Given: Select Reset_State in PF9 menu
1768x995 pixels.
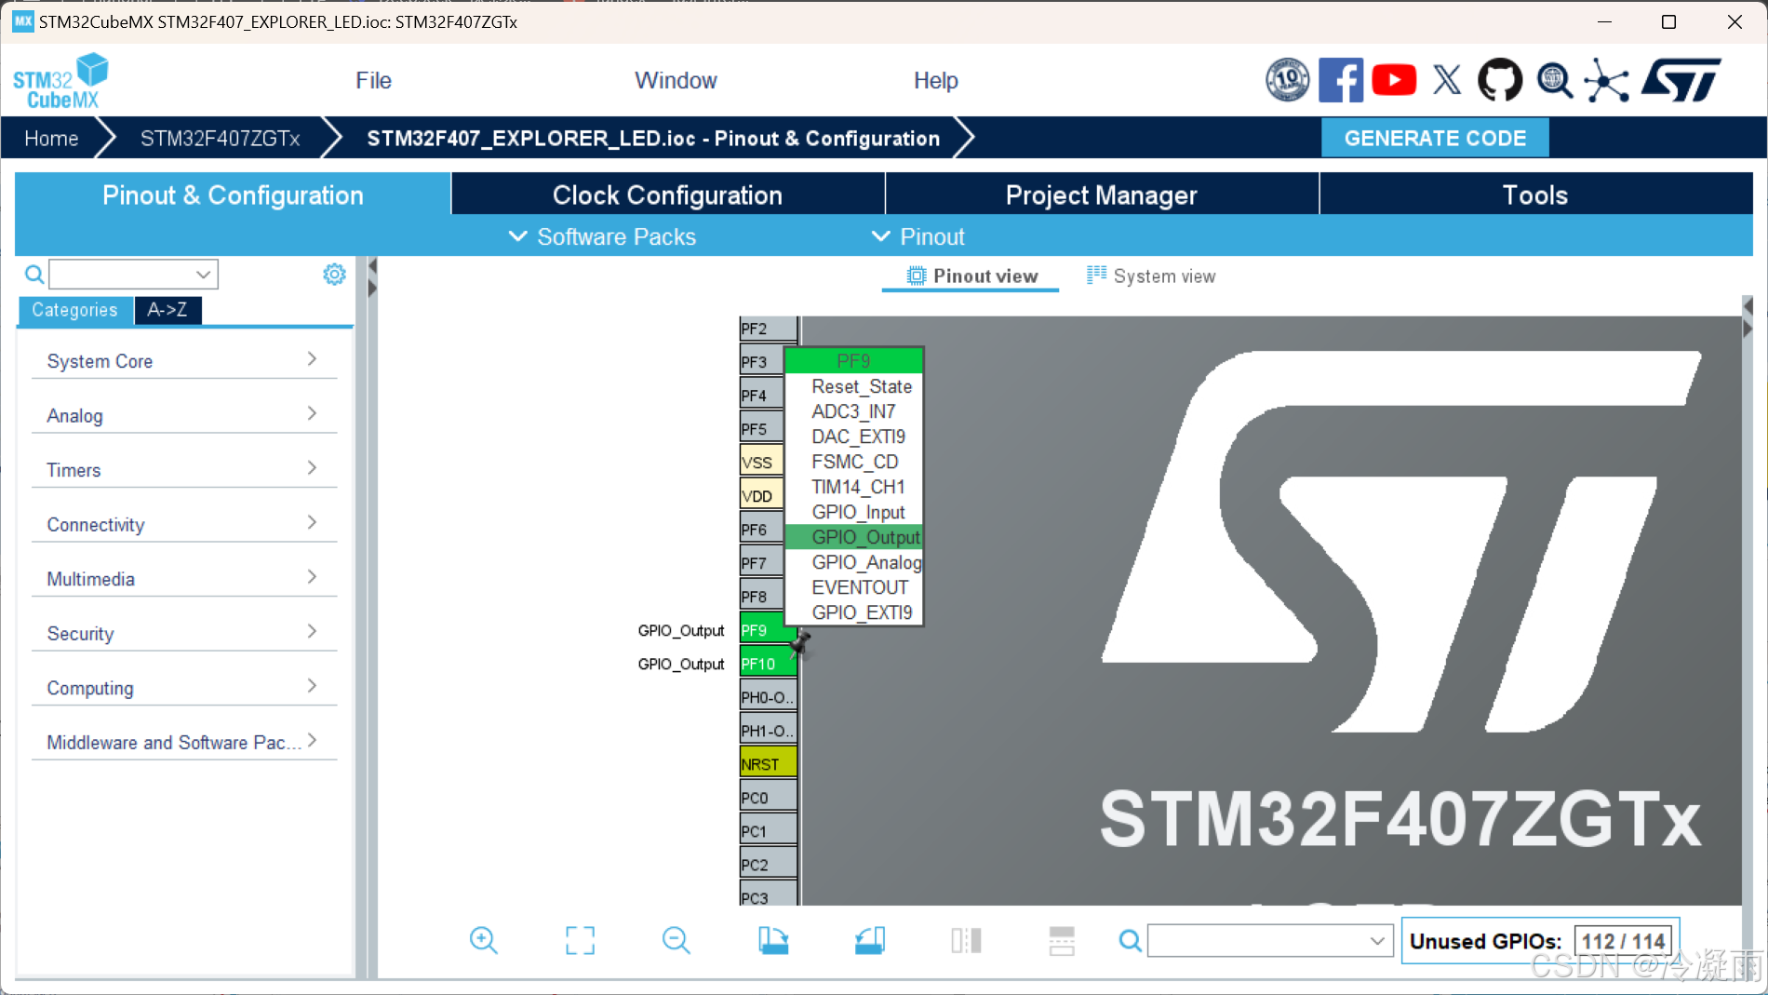Looking at the screenshot, I should [854, 386].
